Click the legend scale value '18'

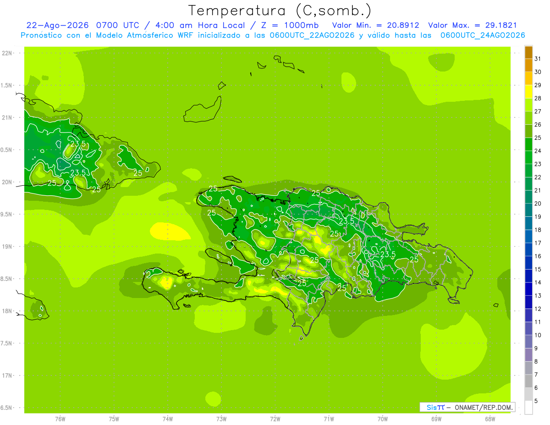point(538,230)
